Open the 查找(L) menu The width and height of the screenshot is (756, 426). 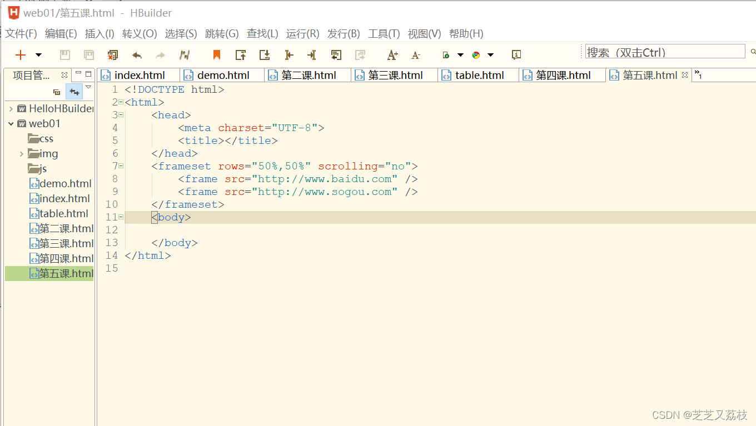point(262,34)
